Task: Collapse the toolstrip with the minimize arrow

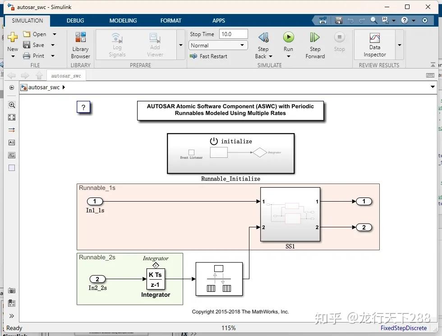Action: point(433,64)
